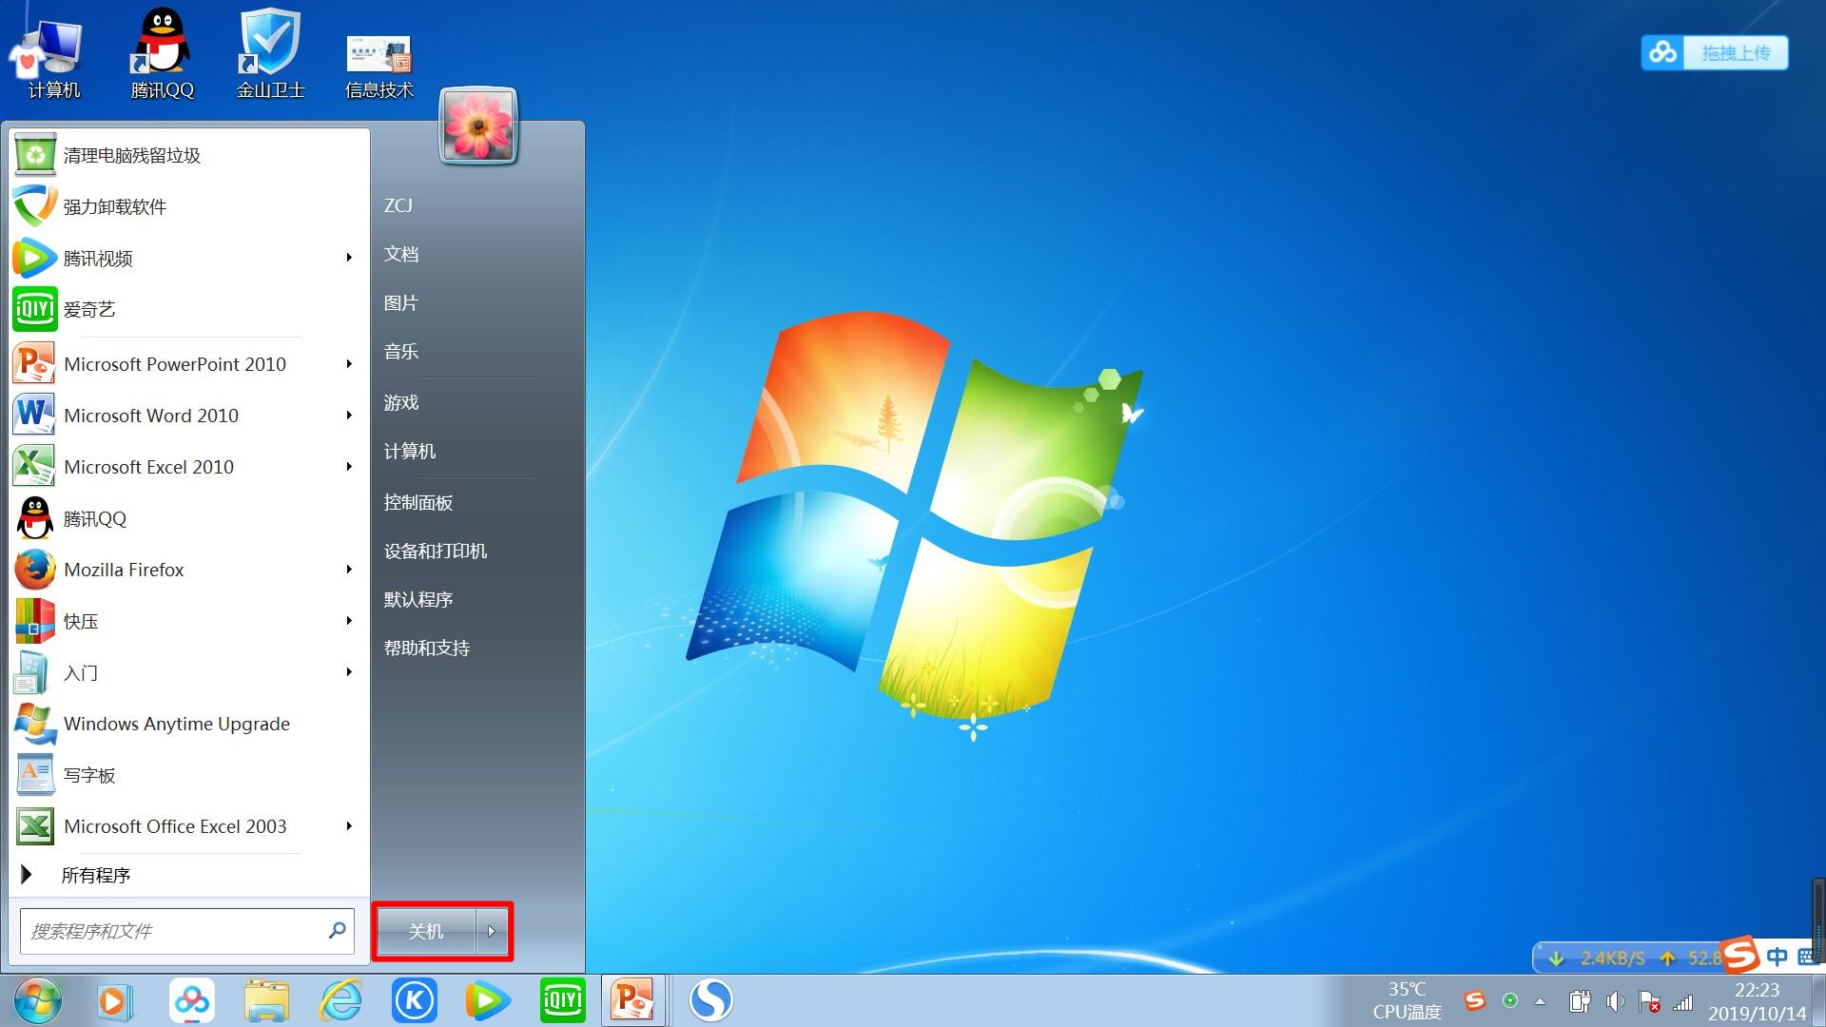Click the Windows Start orb

coord(38,1000)
